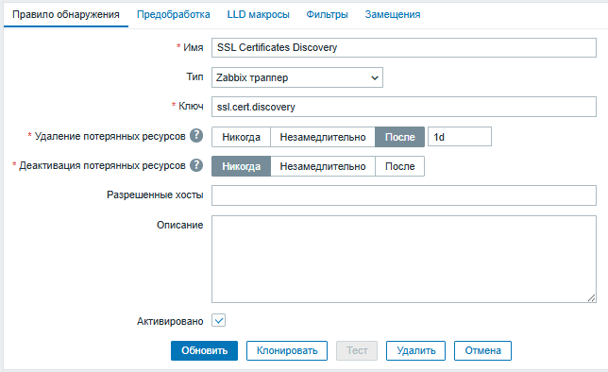This screenshot has height=372, width=608.
Task: Select После for Удаление потерянных ресурсов
Action: coord(399,137)
